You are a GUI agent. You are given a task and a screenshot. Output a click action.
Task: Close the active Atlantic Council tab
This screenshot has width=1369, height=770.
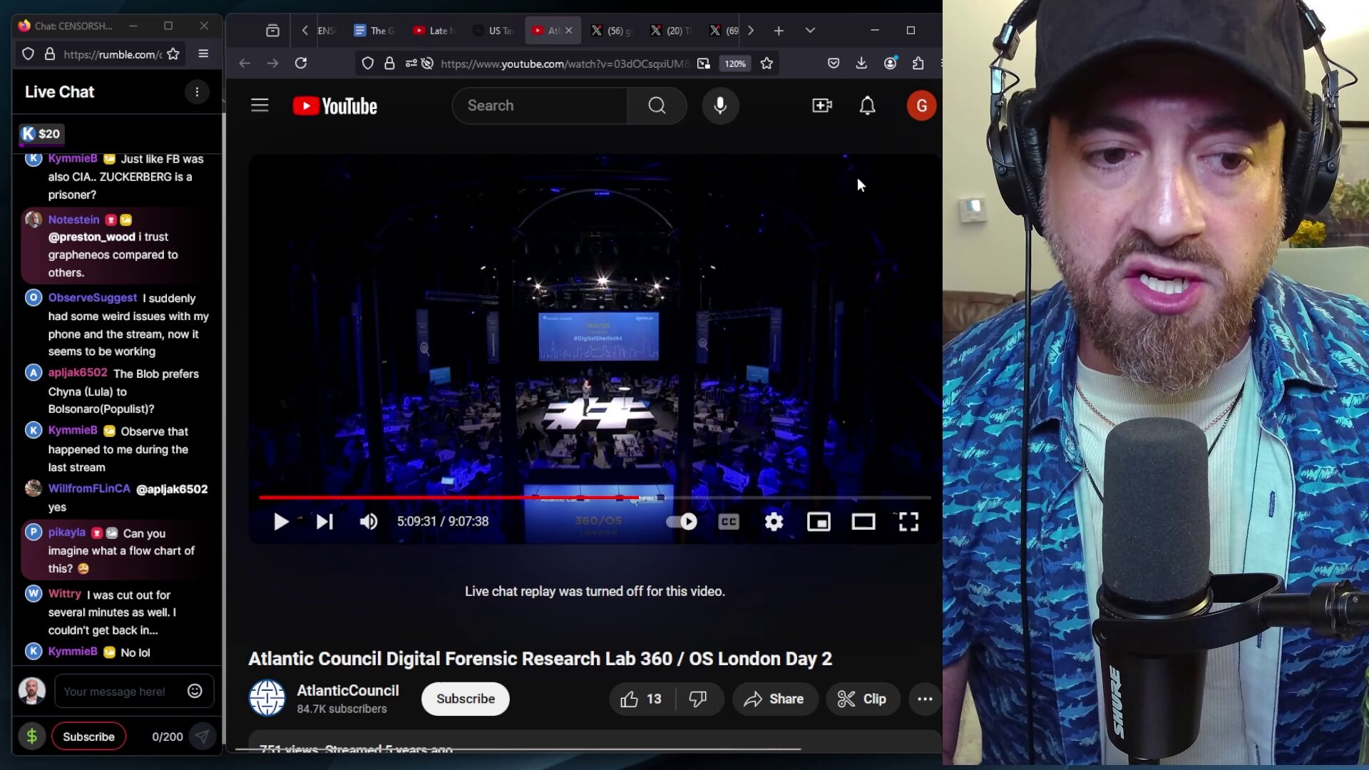(x=568, y=31)
